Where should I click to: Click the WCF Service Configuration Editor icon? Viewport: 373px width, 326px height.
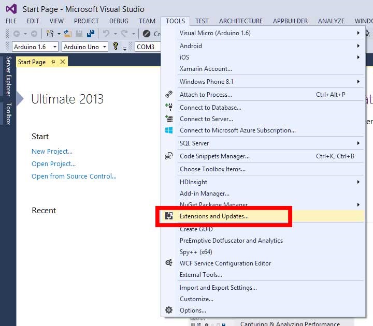click(169, 263)
